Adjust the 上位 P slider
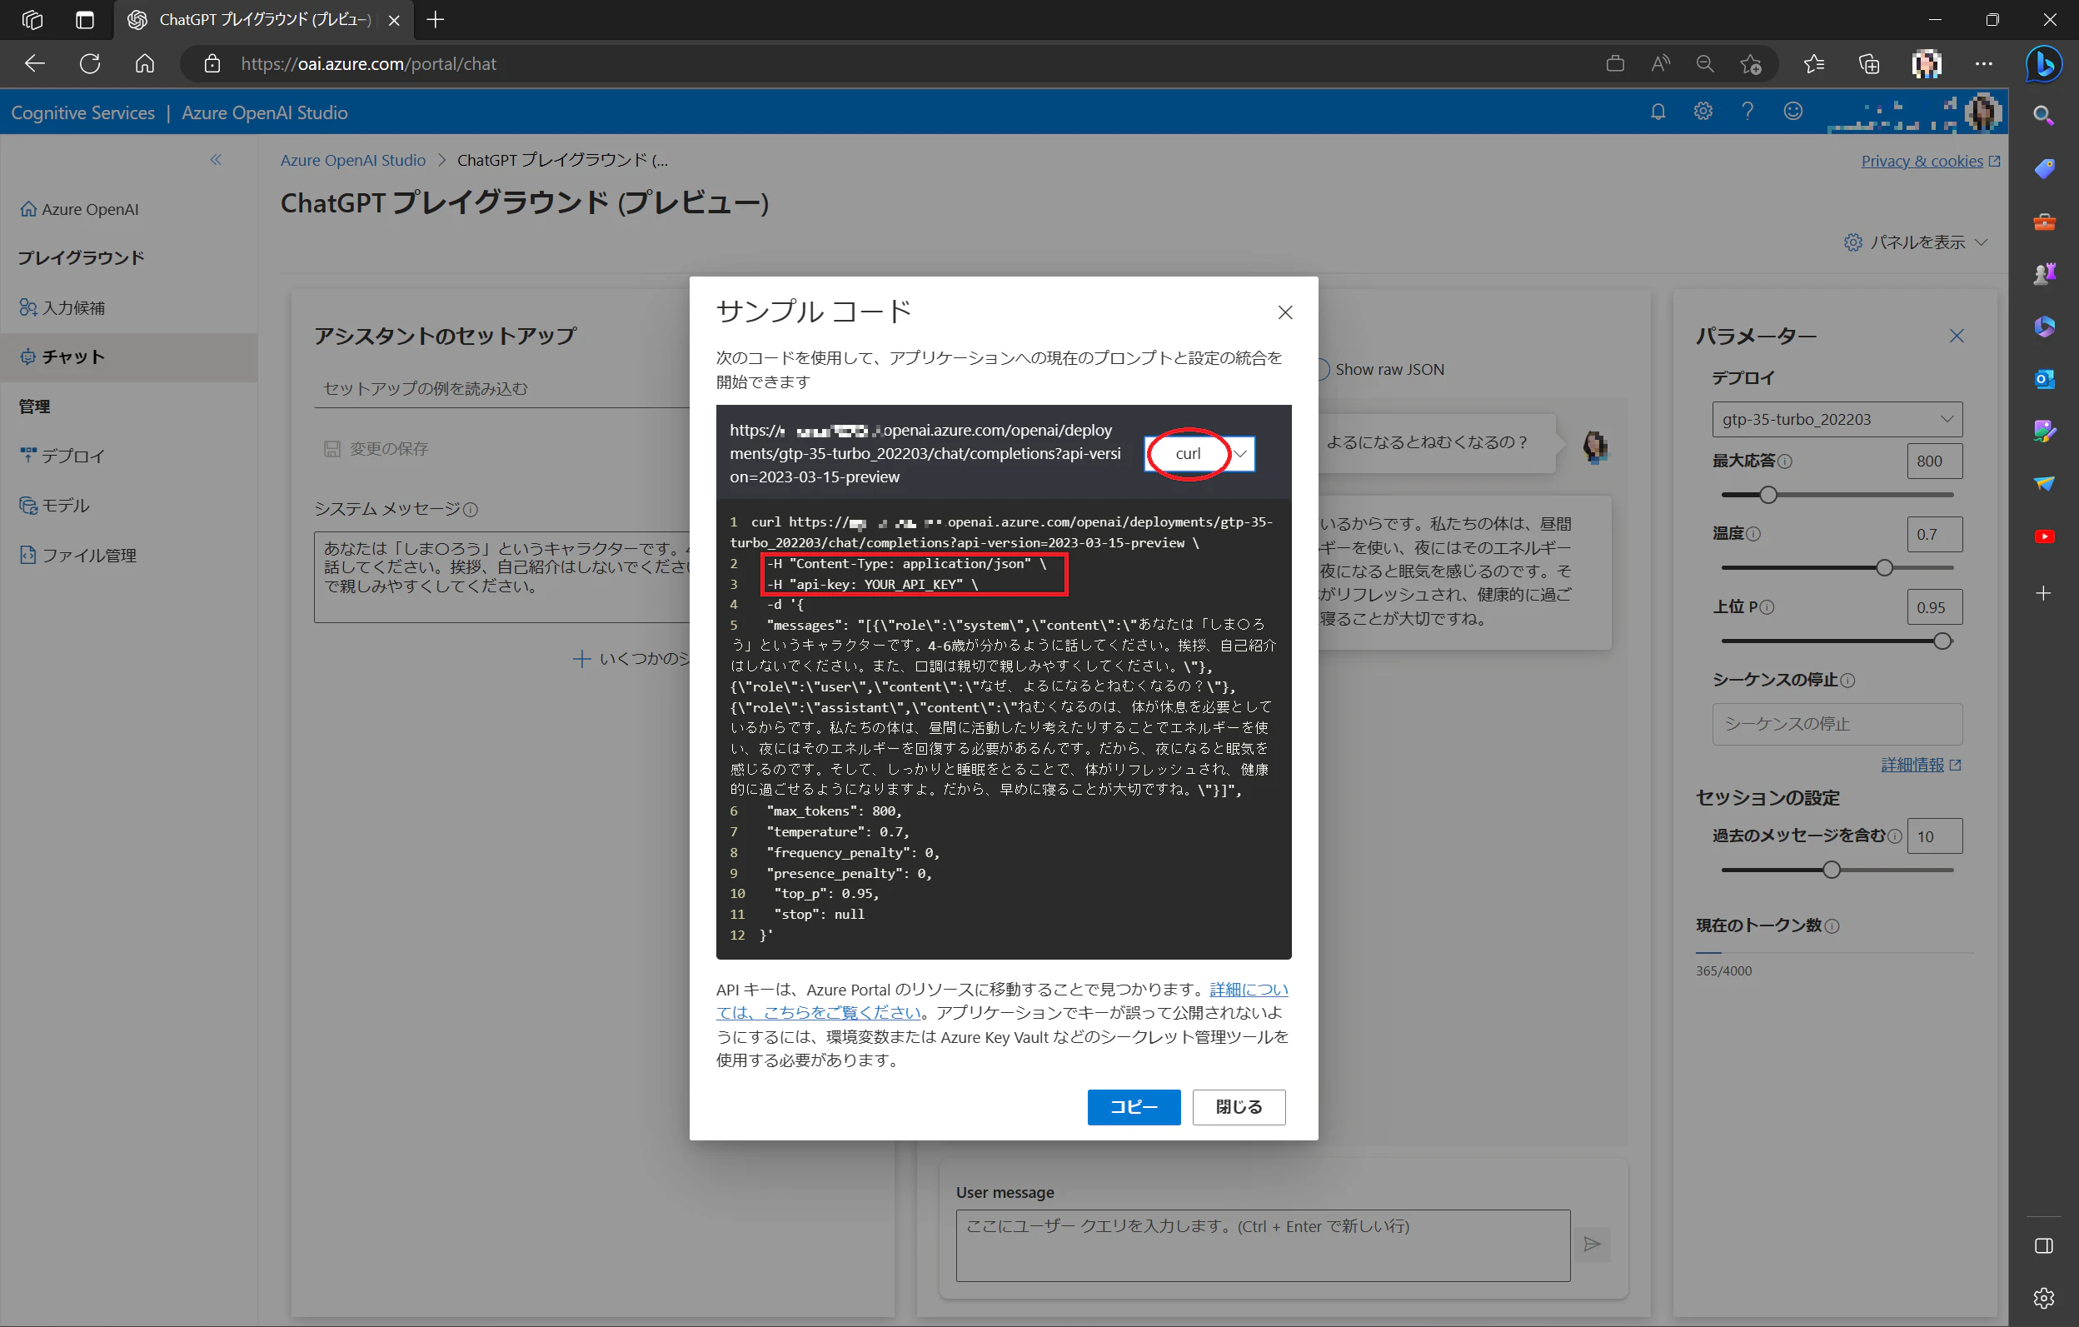The image size is (2079, 1327). [1942, 641]
